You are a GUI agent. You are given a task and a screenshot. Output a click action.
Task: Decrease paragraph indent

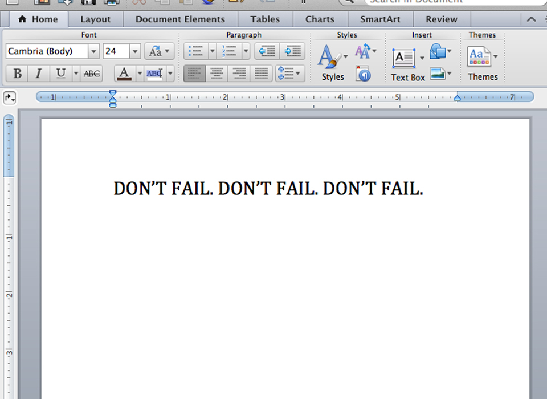(x=267, y=51)
